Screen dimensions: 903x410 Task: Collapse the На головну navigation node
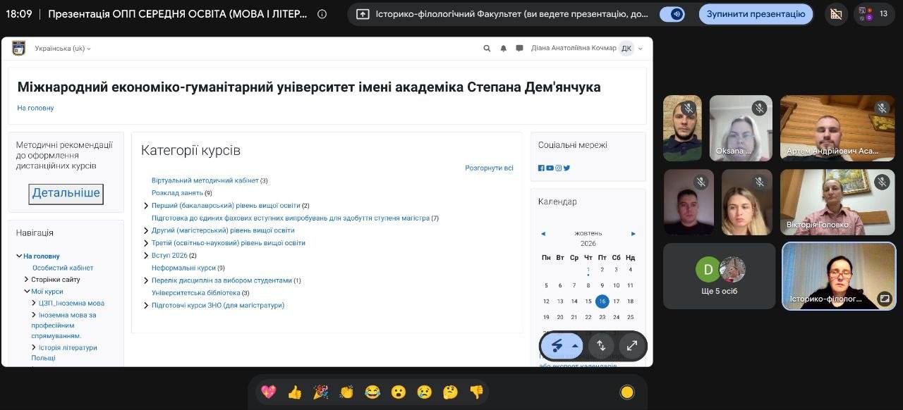20,256
